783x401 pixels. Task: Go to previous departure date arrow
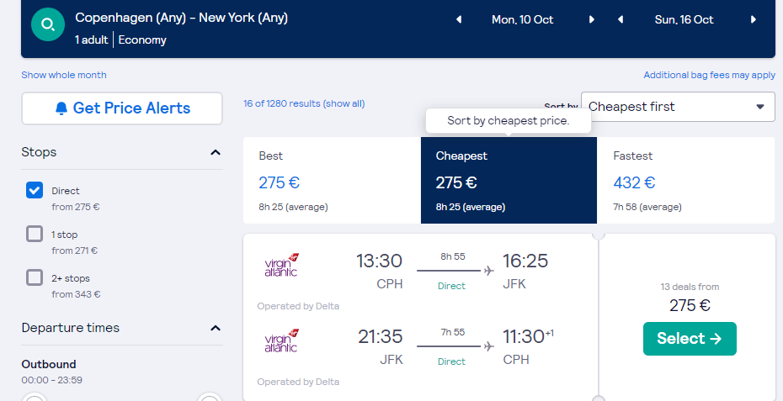[459, 19]
